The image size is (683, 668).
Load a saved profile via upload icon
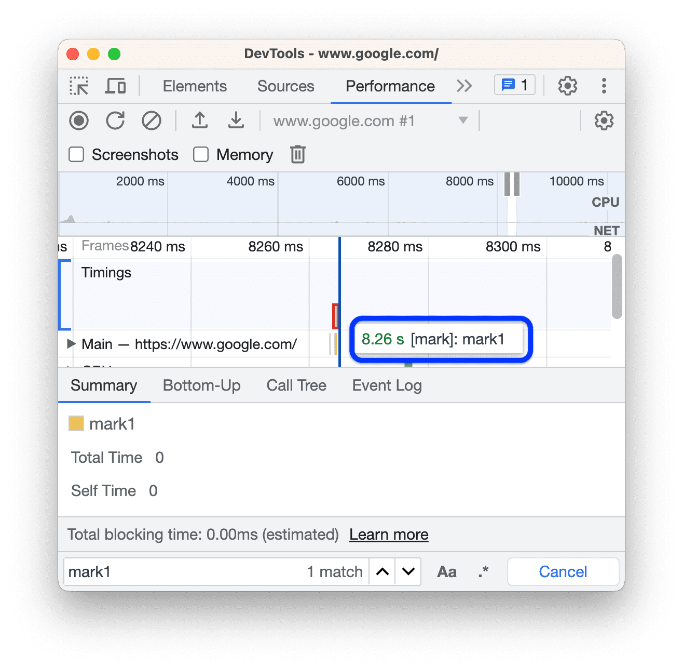[x=200, y=121]
